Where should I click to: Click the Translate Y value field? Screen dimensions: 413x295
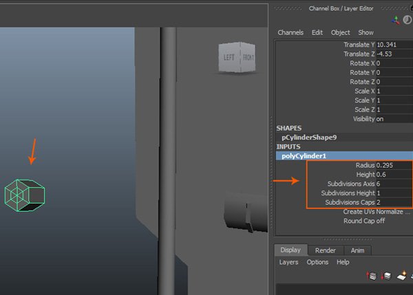[x=394, y=45]
